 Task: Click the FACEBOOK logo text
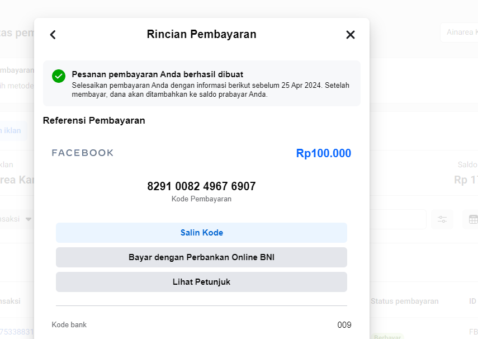coord(83,153)
